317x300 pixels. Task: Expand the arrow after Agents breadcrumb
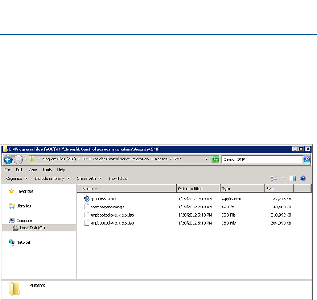(x=170, y=159)
